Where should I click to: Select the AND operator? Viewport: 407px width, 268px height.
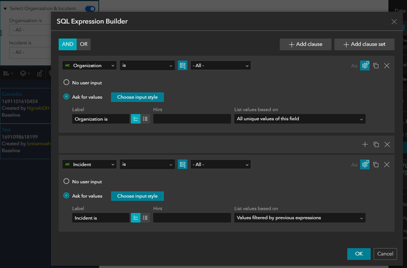[68, 44]
